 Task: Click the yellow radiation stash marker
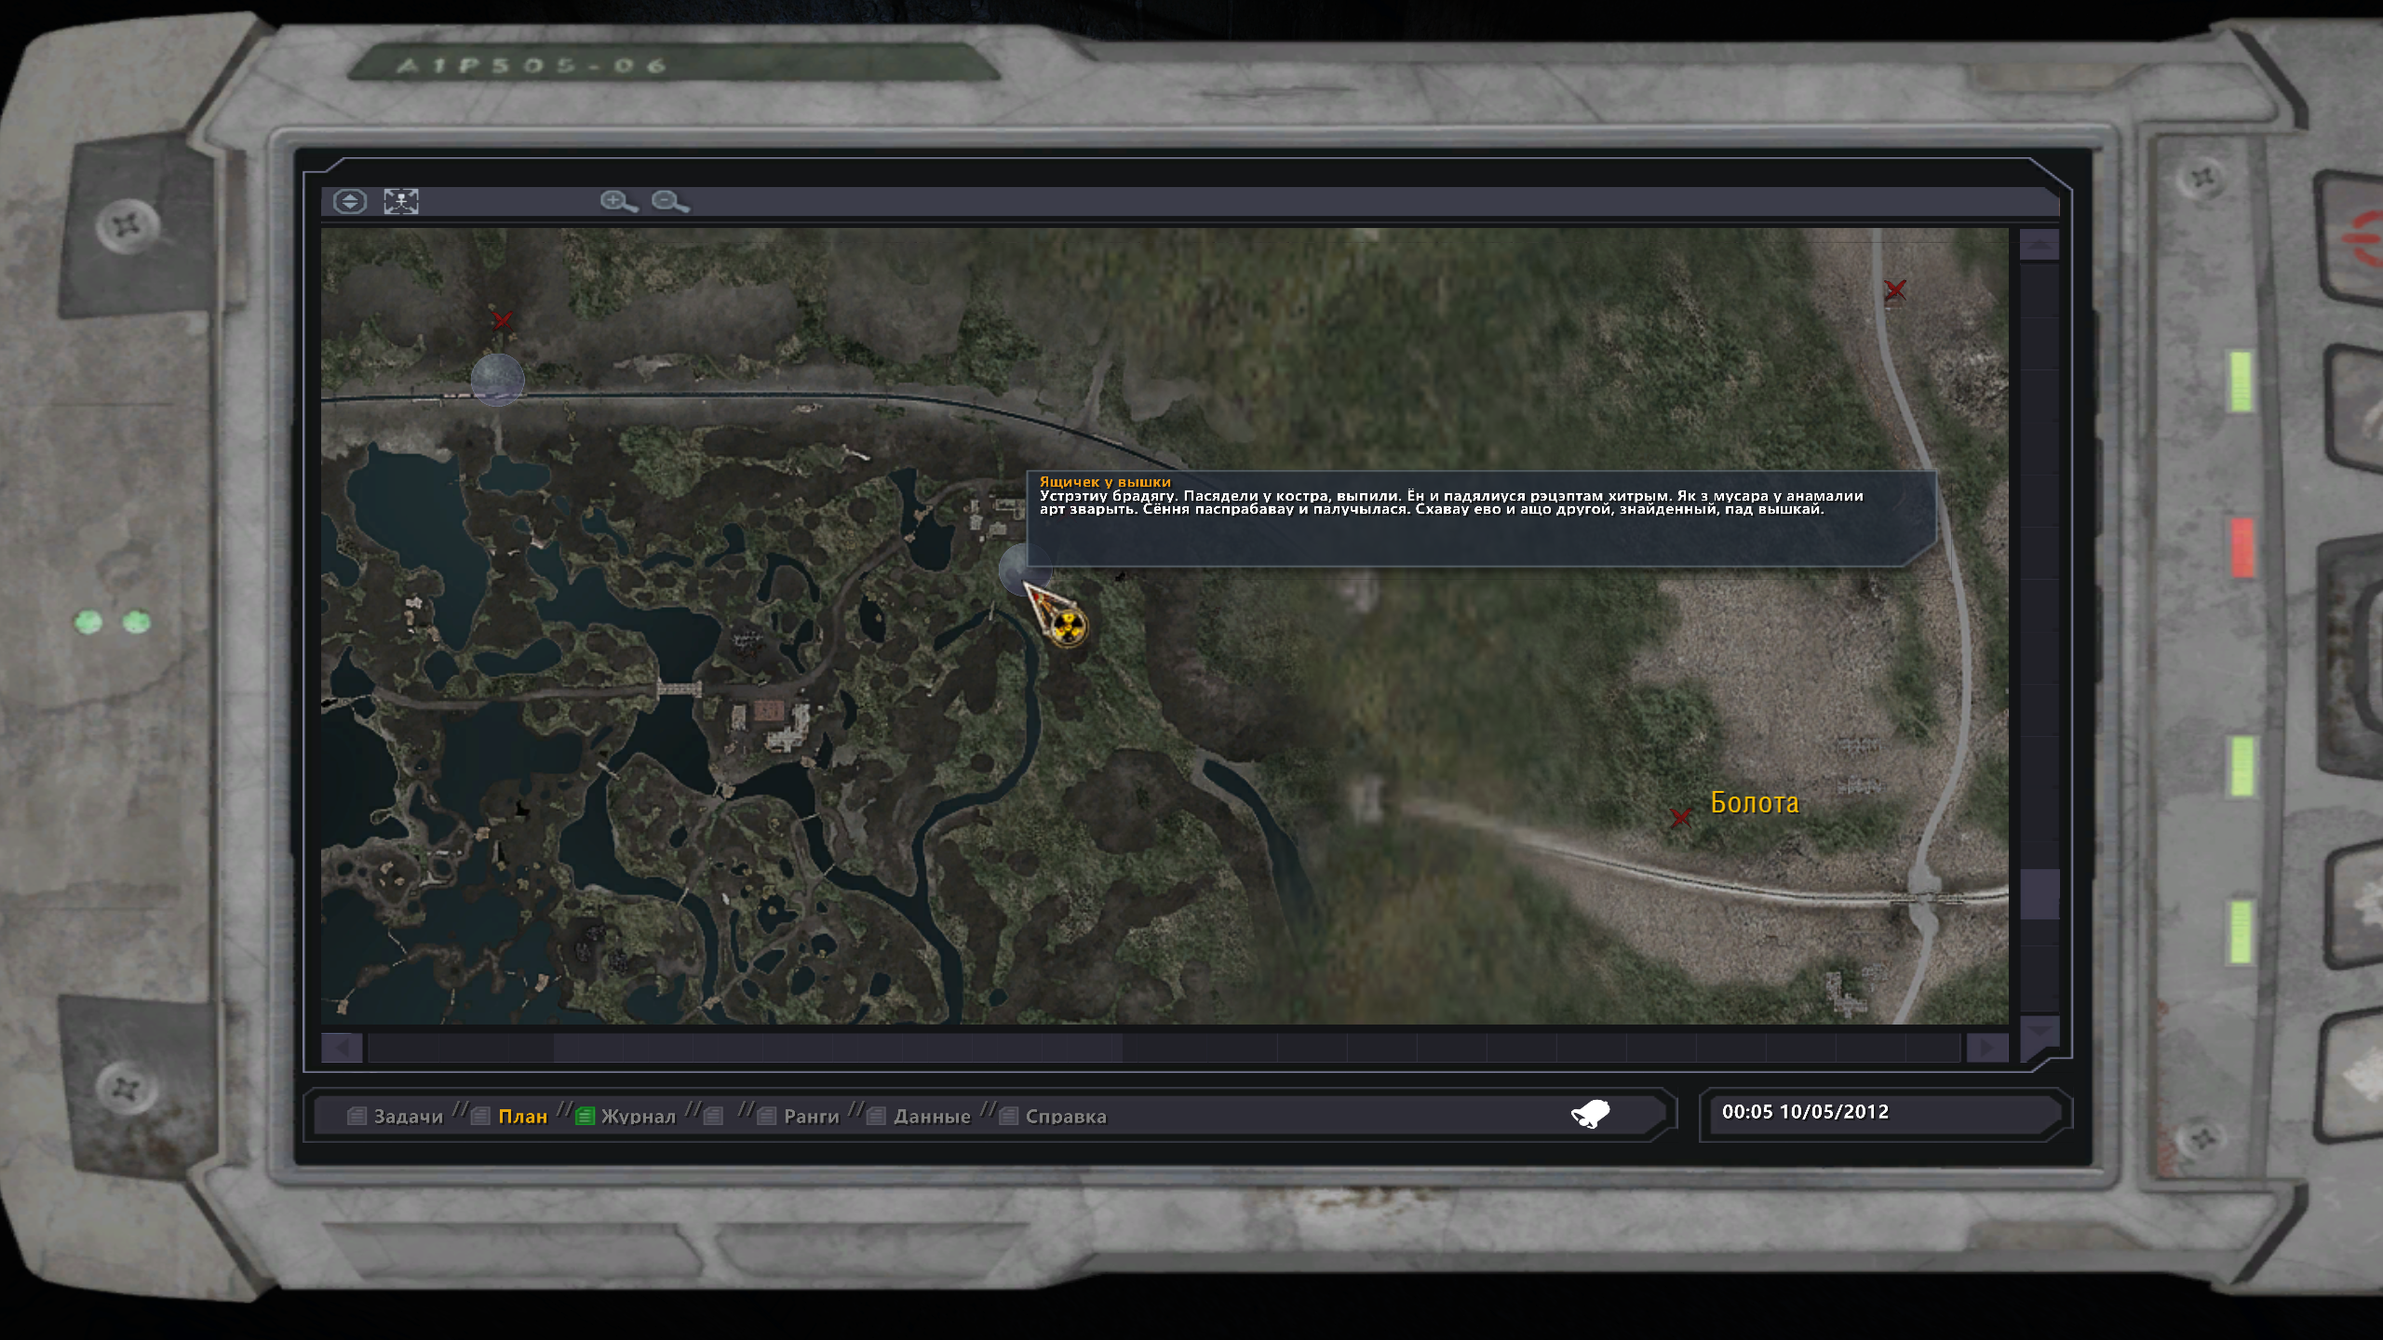coord(1067,626)
